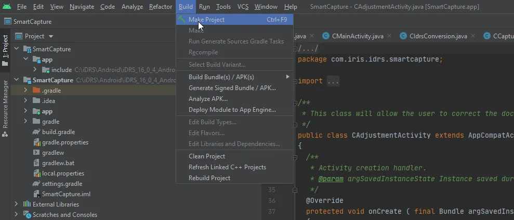This screenshot has height=220, width=514.
Task: Open the VCS menu
Action: [243, 7]
